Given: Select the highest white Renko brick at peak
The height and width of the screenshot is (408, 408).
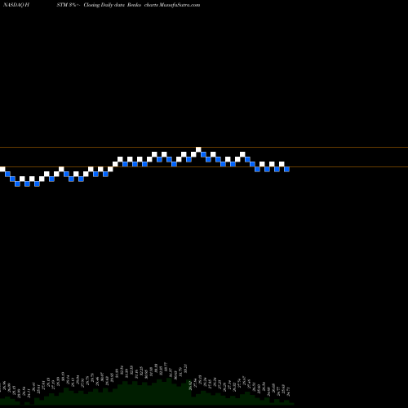Looking at the screenshot, I should (198, 149).
